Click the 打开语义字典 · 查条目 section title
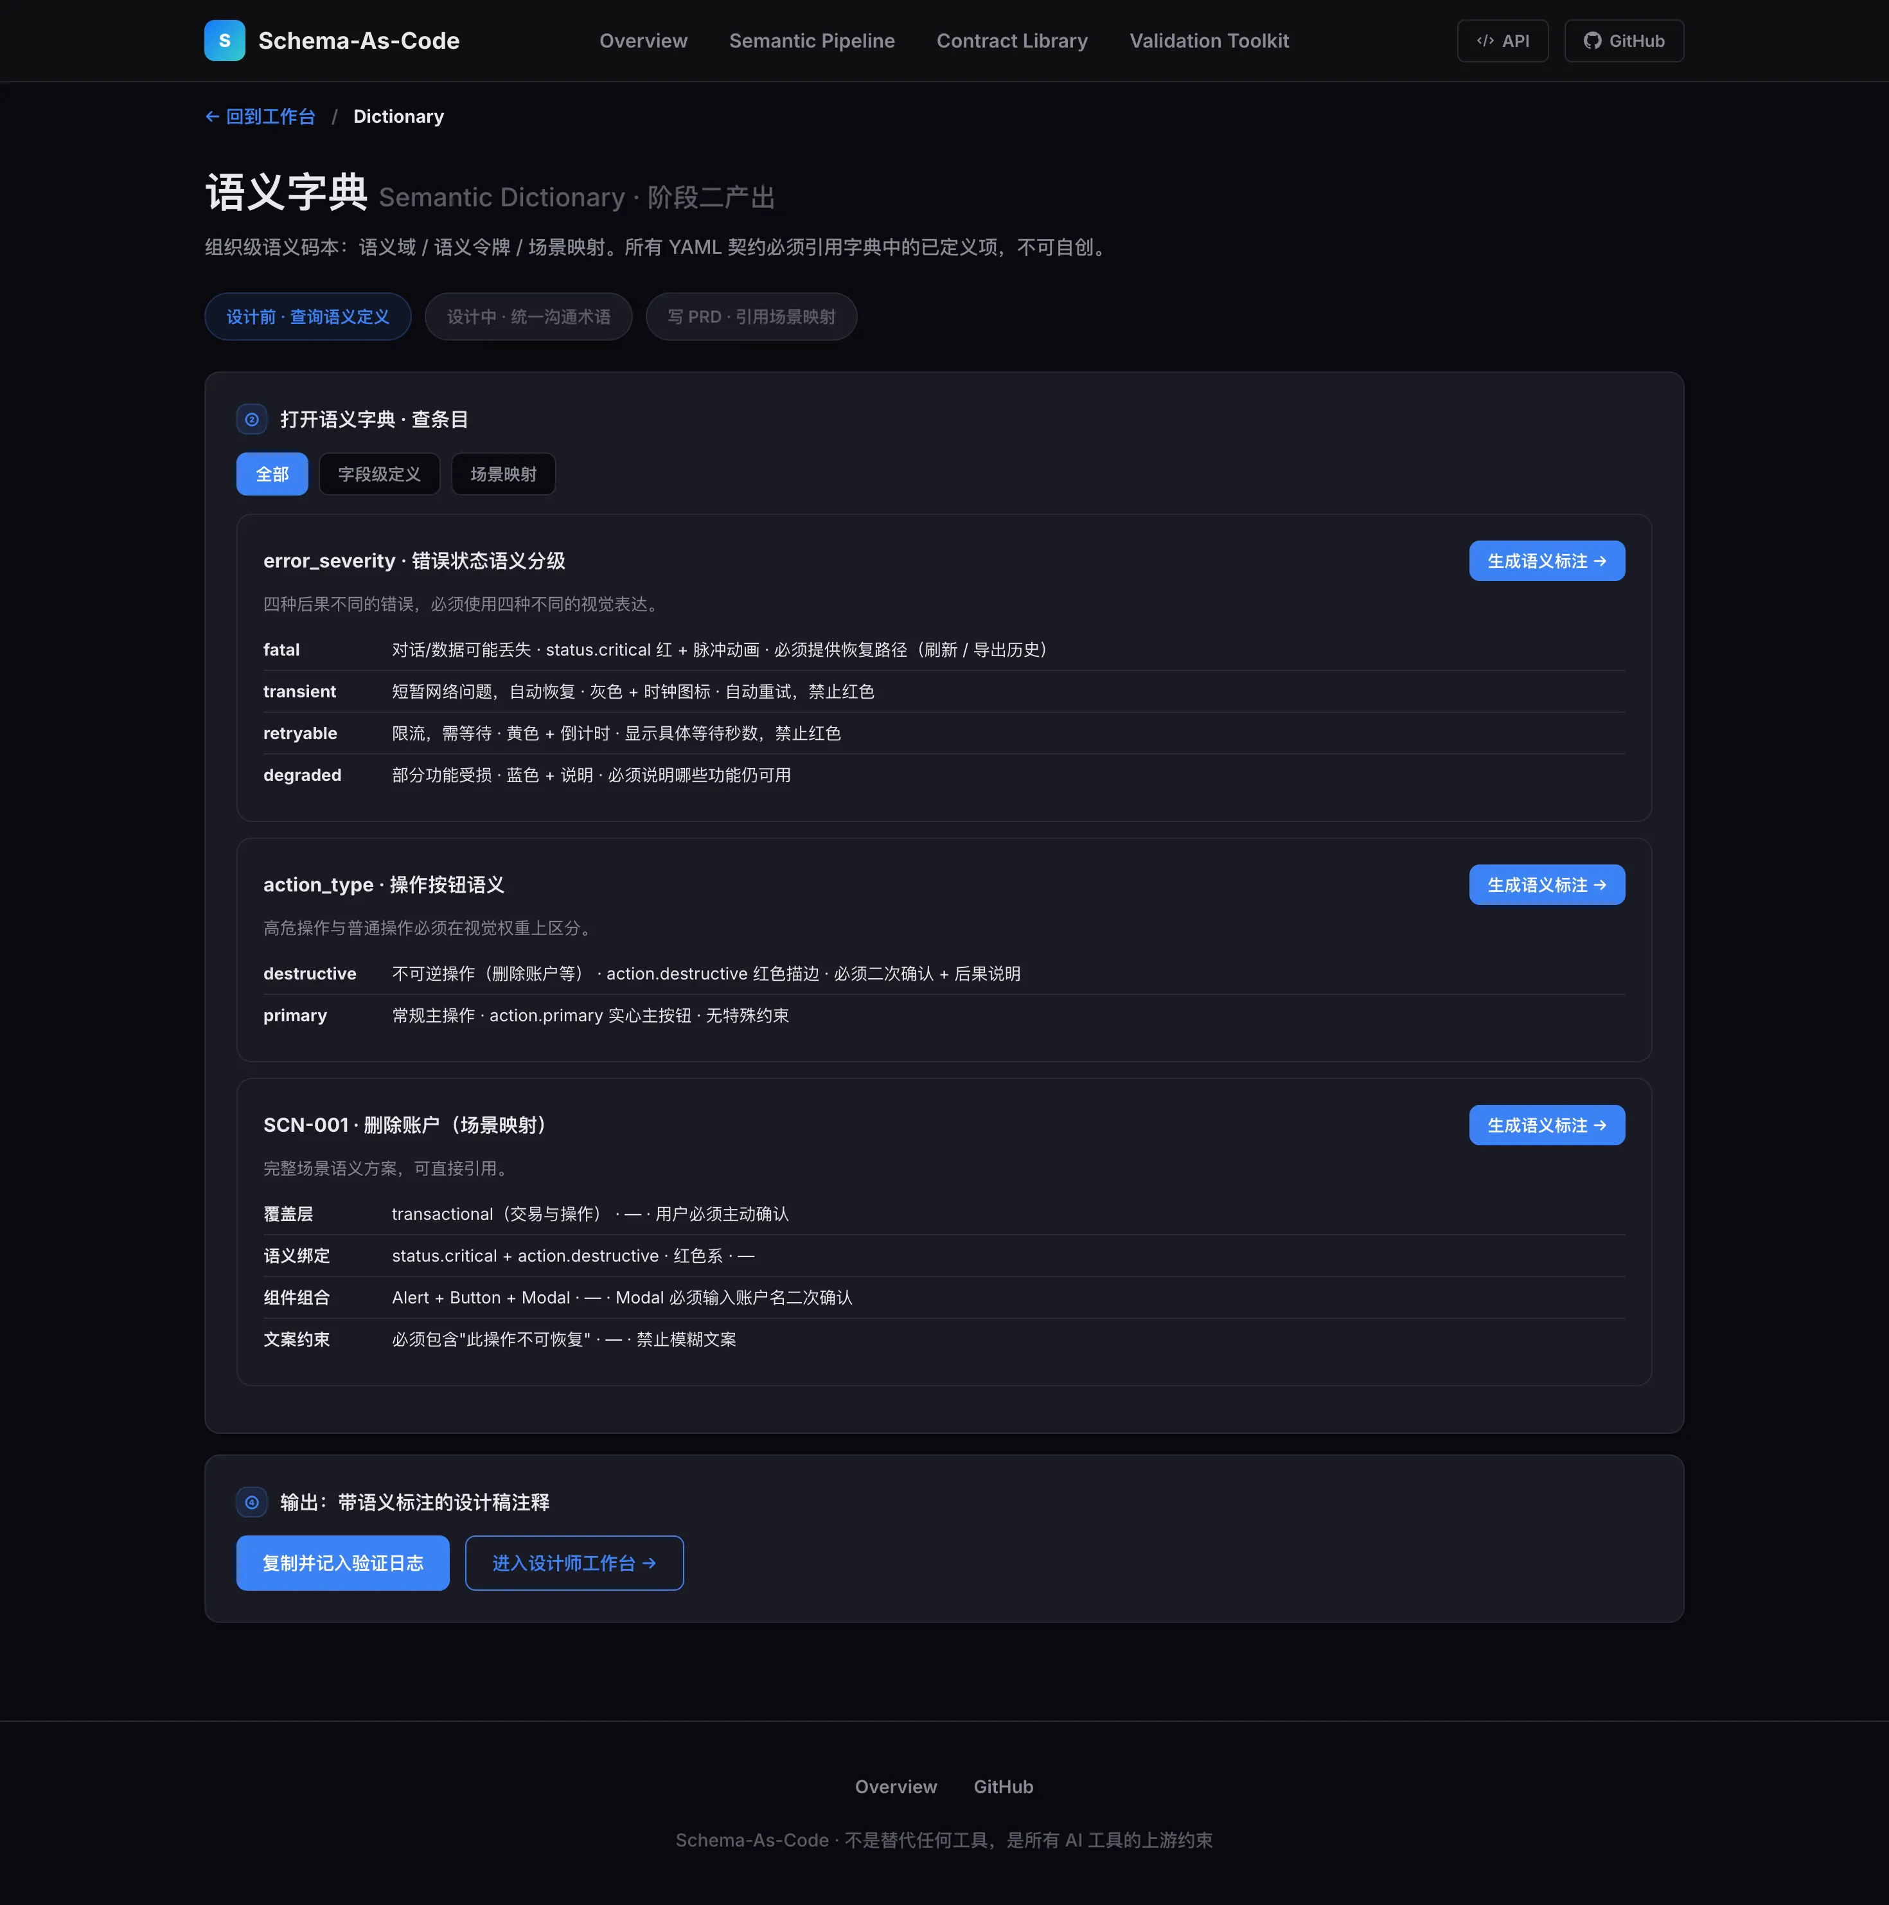Viewport: 1889px width, 1905px height. [375, 419]
